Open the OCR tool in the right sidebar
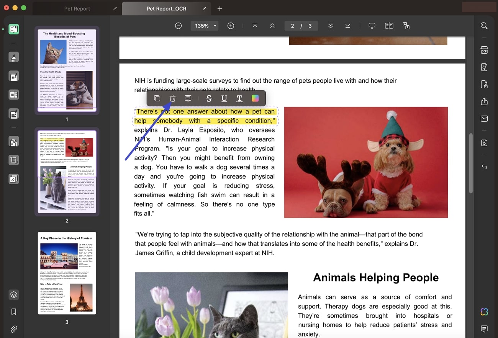The image size is (498, 338). [x=484, y=50]
